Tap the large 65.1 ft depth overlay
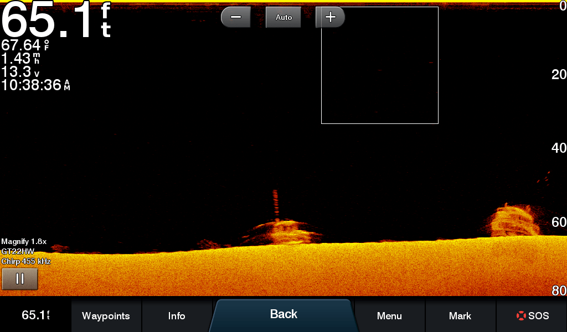Screen dimensions: 567x332 tap(55, 21)
